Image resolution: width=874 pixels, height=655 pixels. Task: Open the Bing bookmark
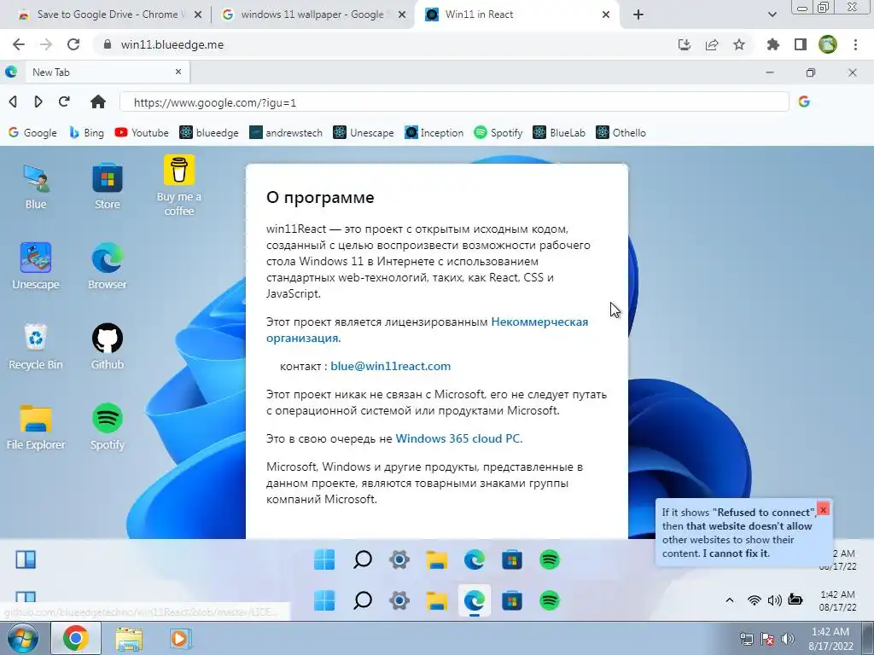(86, 132)
